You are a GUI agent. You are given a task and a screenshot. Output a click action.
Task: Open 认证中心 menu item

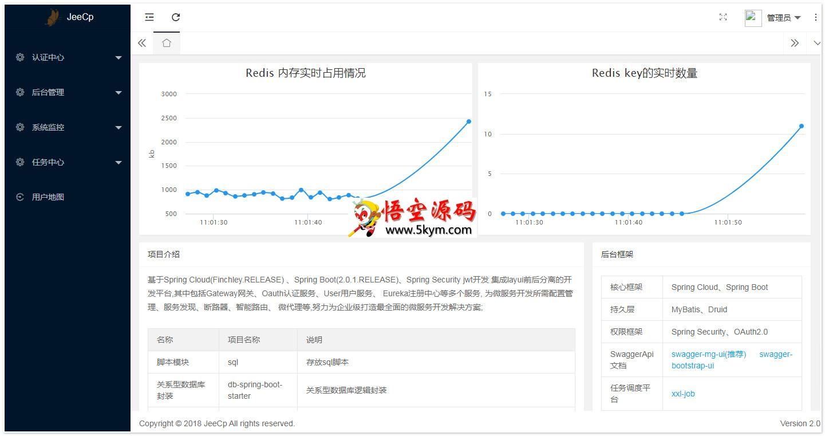pos(68,57)
